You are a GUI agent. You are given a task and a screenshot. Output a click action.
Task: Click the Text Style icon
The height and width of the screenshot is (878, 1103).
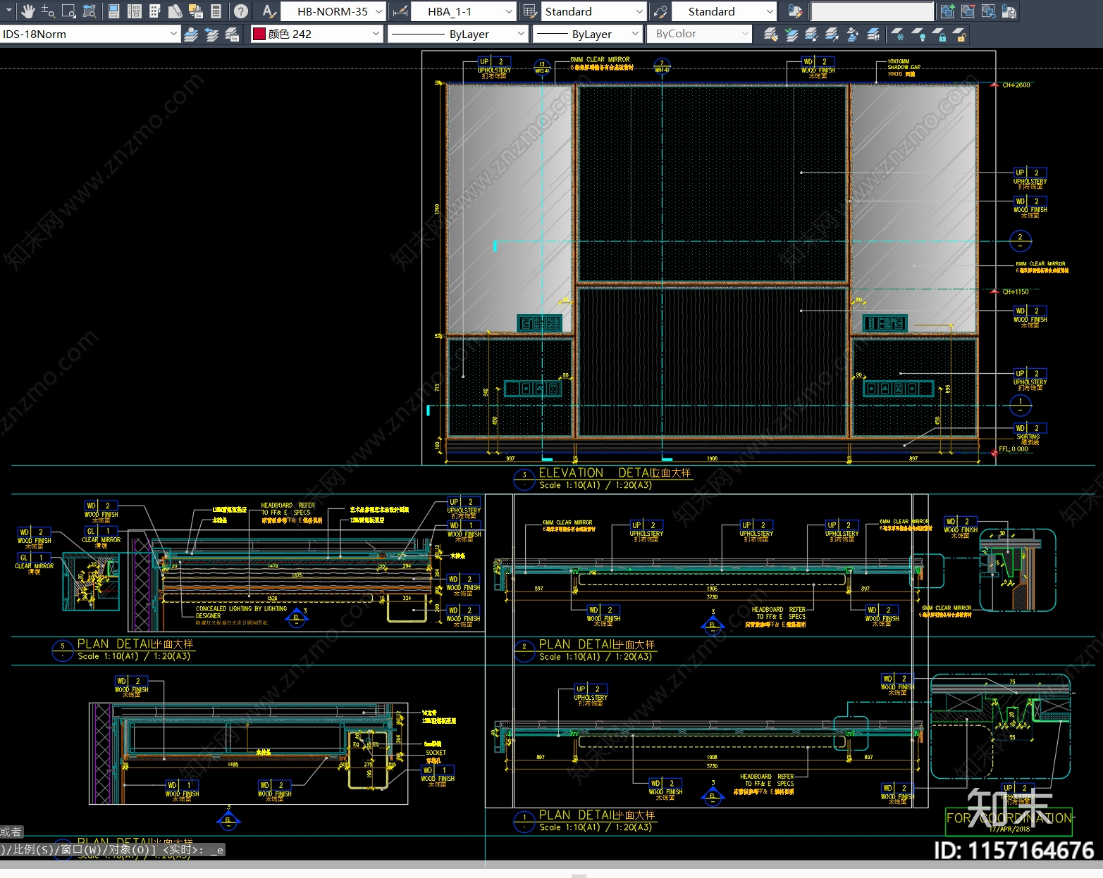[x=269, y=11]
